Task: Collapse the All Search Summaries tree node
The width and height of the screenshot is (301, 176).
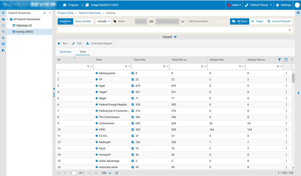Action: (8, 19)
